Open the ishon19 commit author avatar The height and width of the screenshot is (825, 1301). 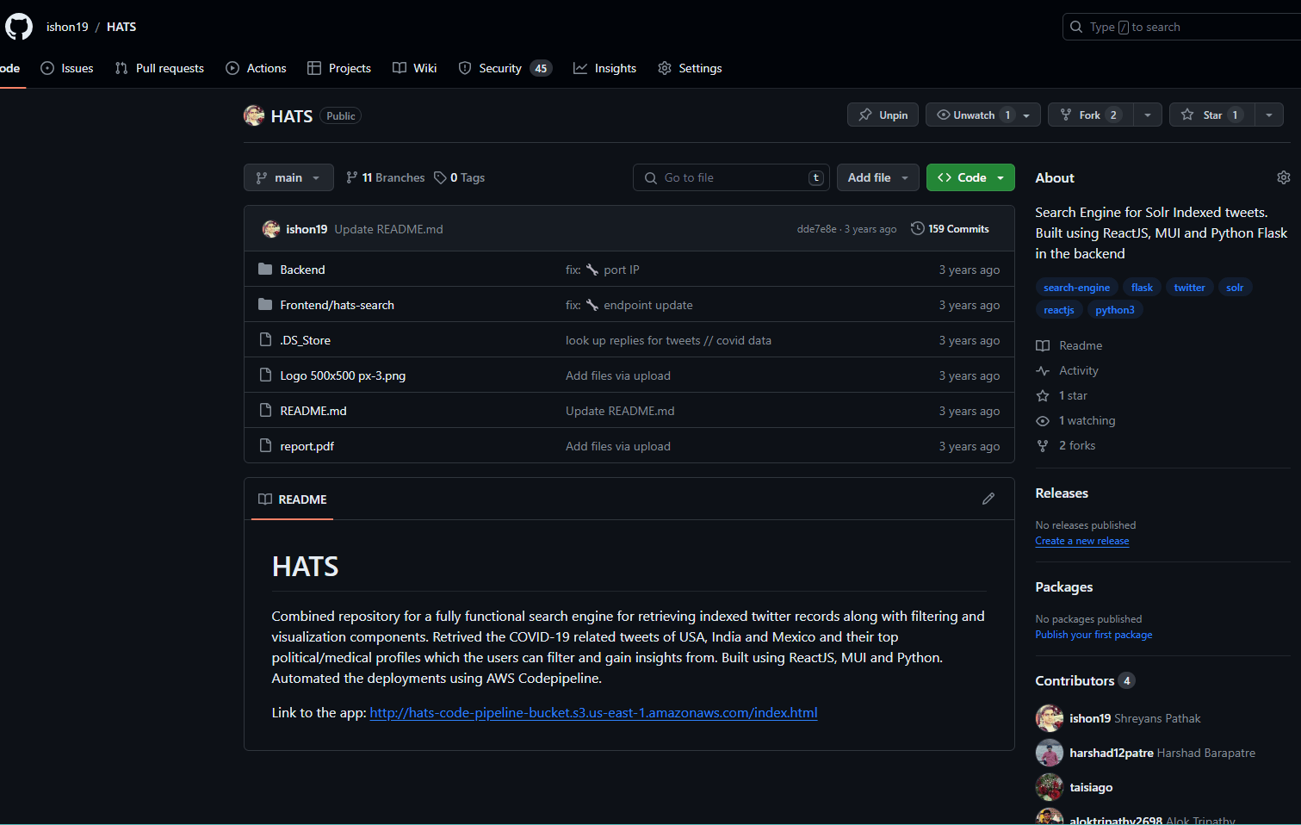(x=271, y=229)
